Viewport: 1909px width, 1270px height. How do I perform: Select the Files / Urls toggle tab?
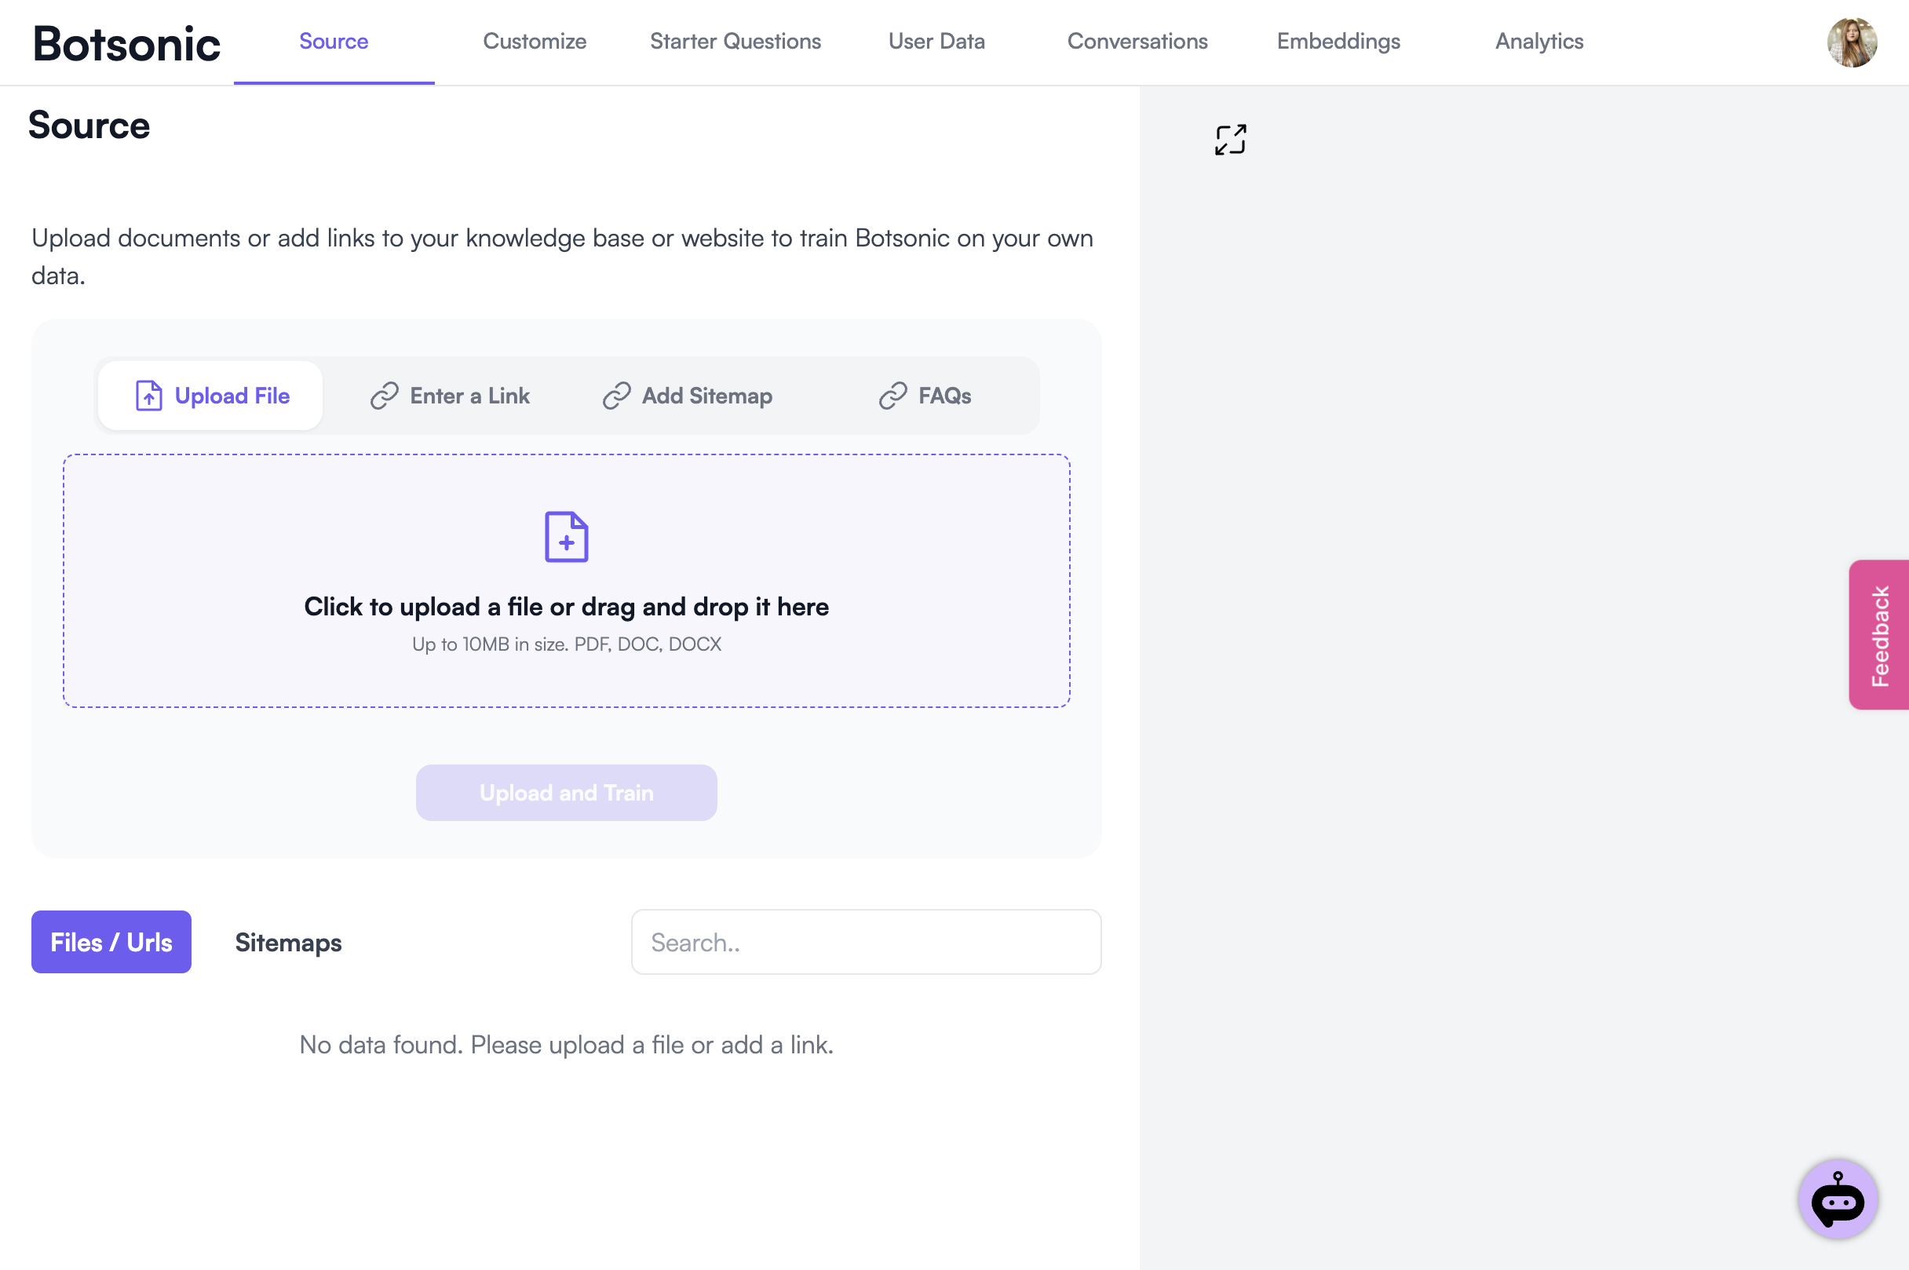click(111, 941)
